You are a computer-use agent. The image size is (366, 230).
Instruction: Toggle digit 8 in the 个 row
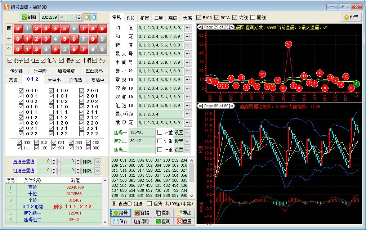click(x=93, y=49)
